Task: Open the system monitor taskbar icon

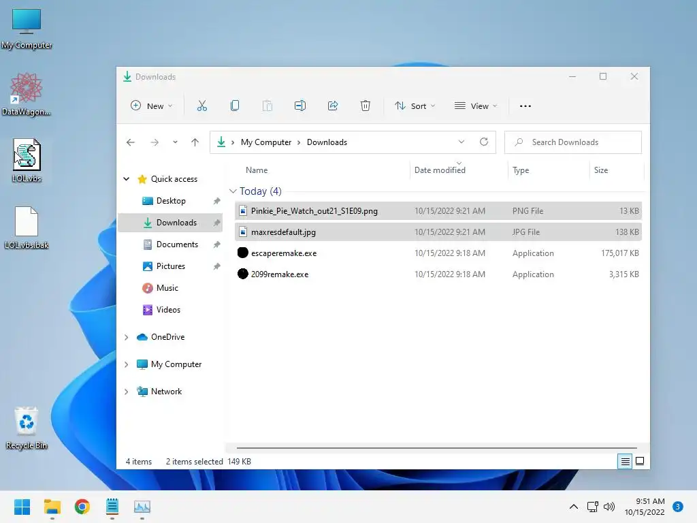Action: point(142,507)
